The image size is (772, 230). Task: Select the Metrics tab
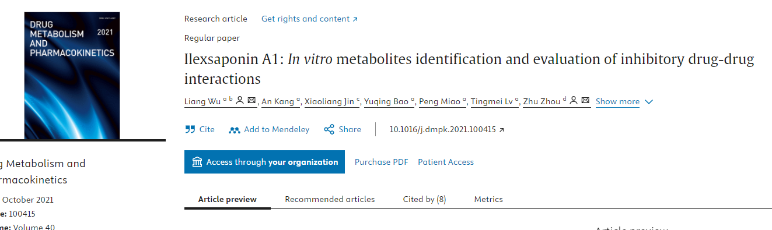(488, 199)
